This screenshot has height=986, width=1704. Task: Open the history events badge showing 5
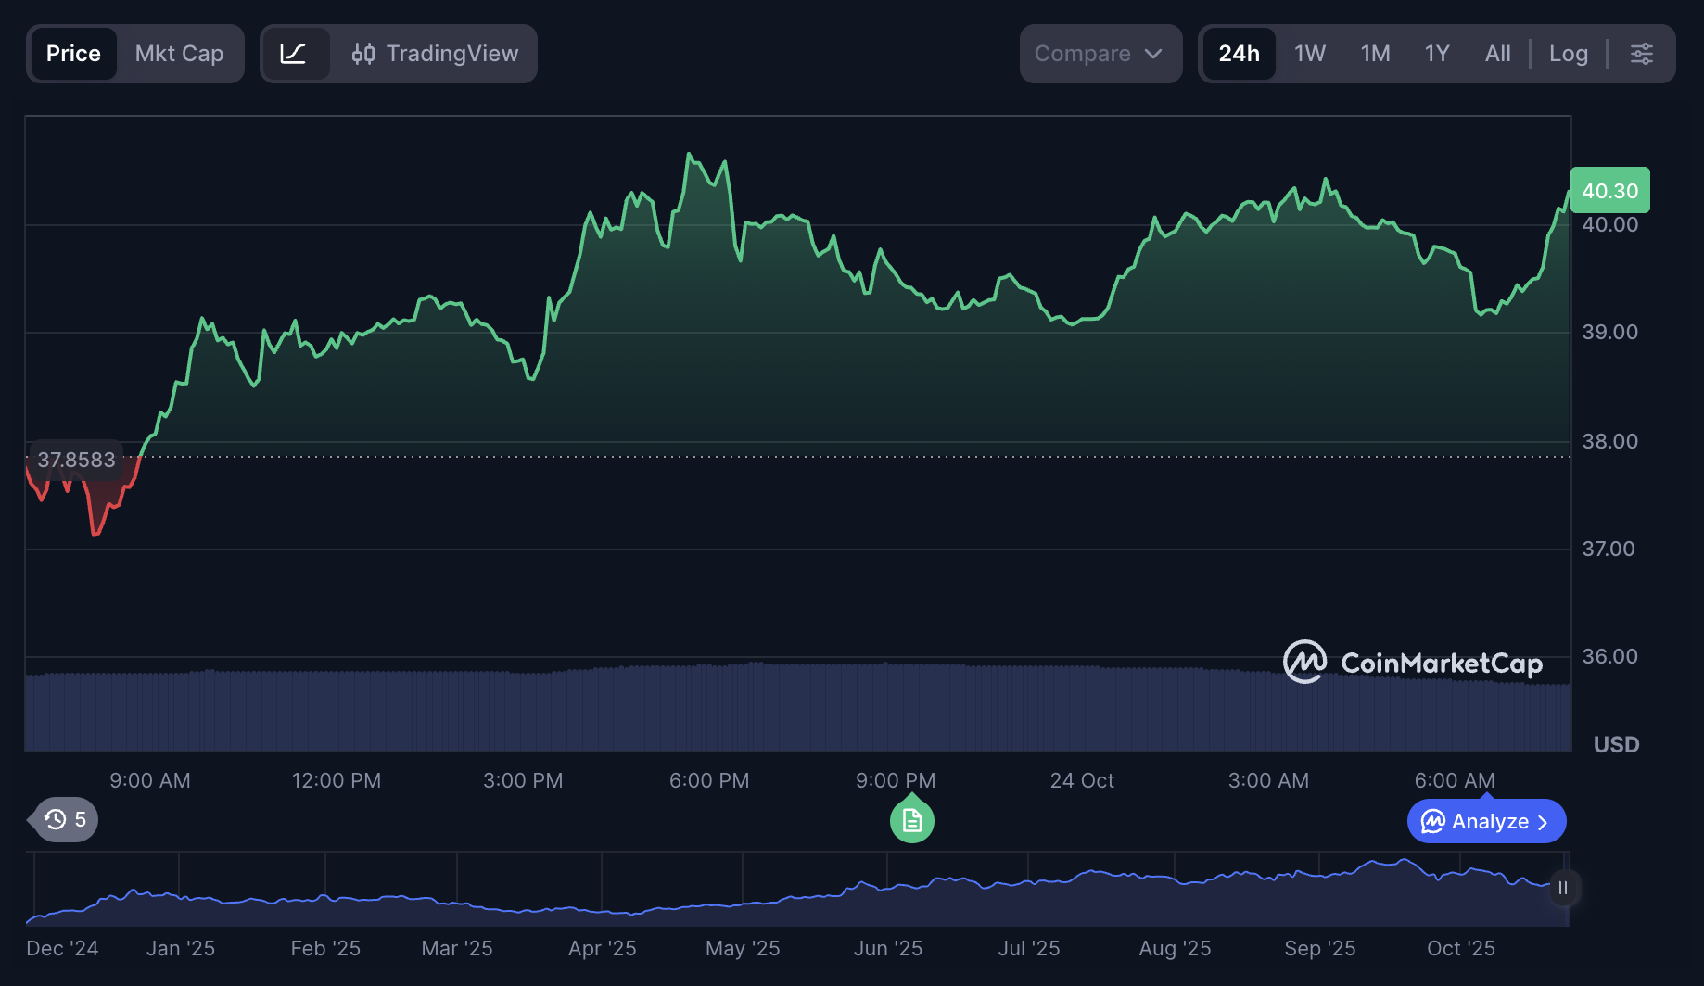pyautogui.click(x=65, y=819)
